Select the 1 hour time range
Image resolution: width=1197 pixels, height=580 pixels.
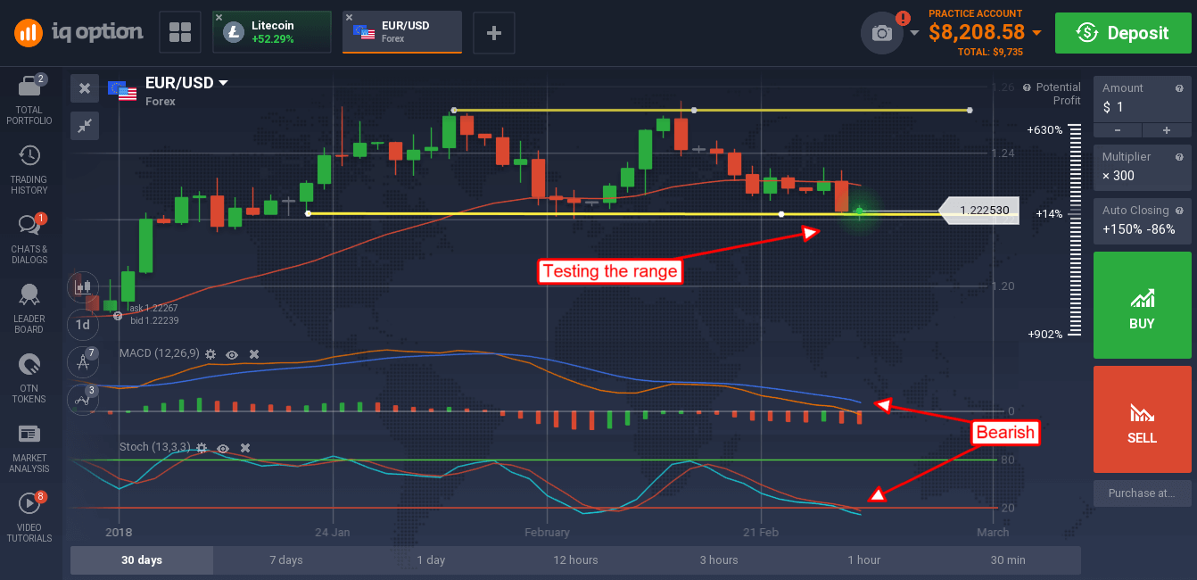pos(863,560)
